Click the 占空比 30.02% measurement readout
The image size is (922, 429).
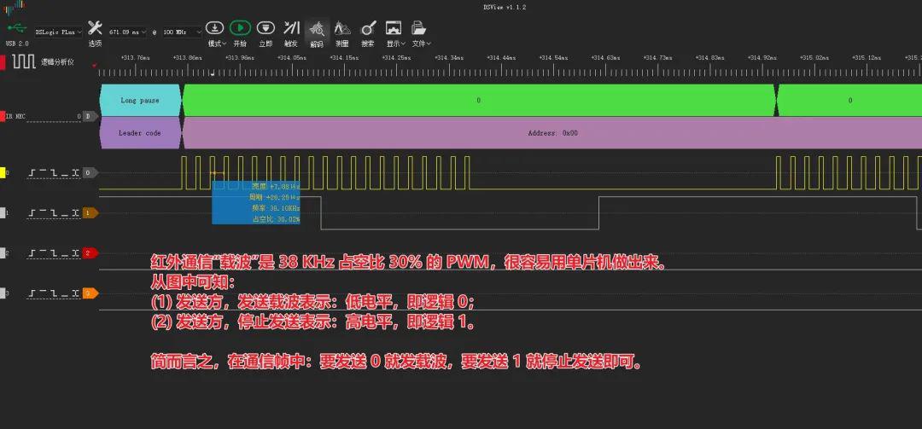coord(276,218)
